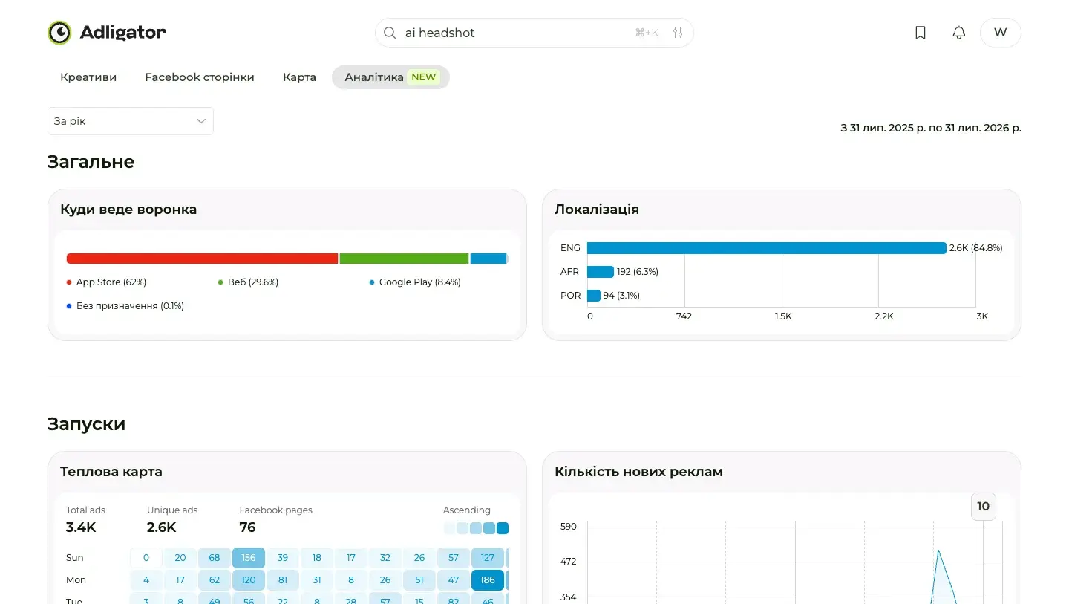1069x604 pixels.
Task: Click the "Загальне" section heading
Action: tap(91, 162)
